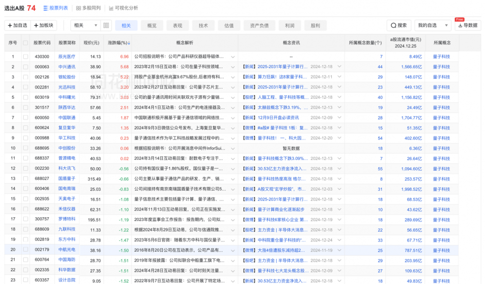Open the 相关 dropdown selector
This screenshot has height=284, width=485.
pos(85,25)
